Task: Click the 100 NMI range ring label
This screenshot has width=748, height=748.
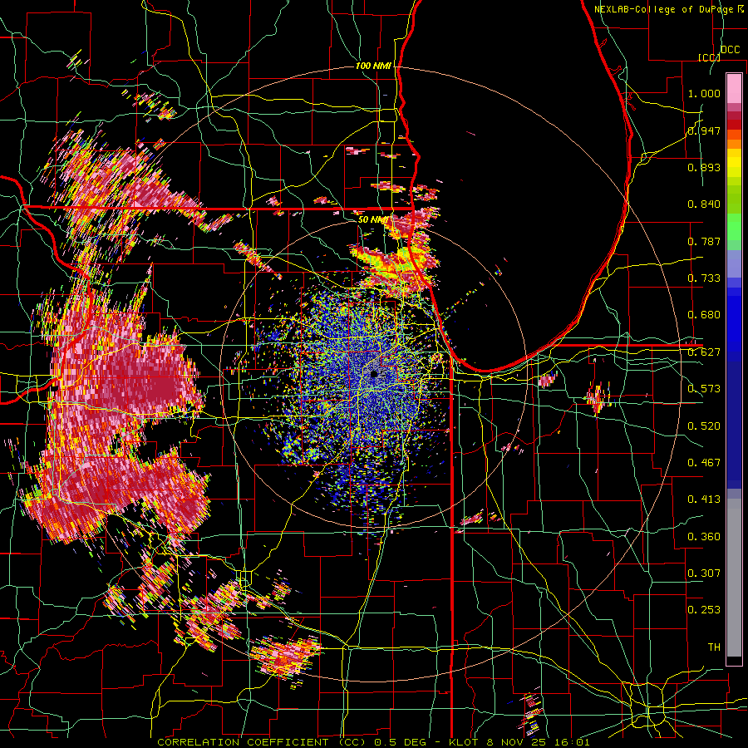Action: point(373,66)
